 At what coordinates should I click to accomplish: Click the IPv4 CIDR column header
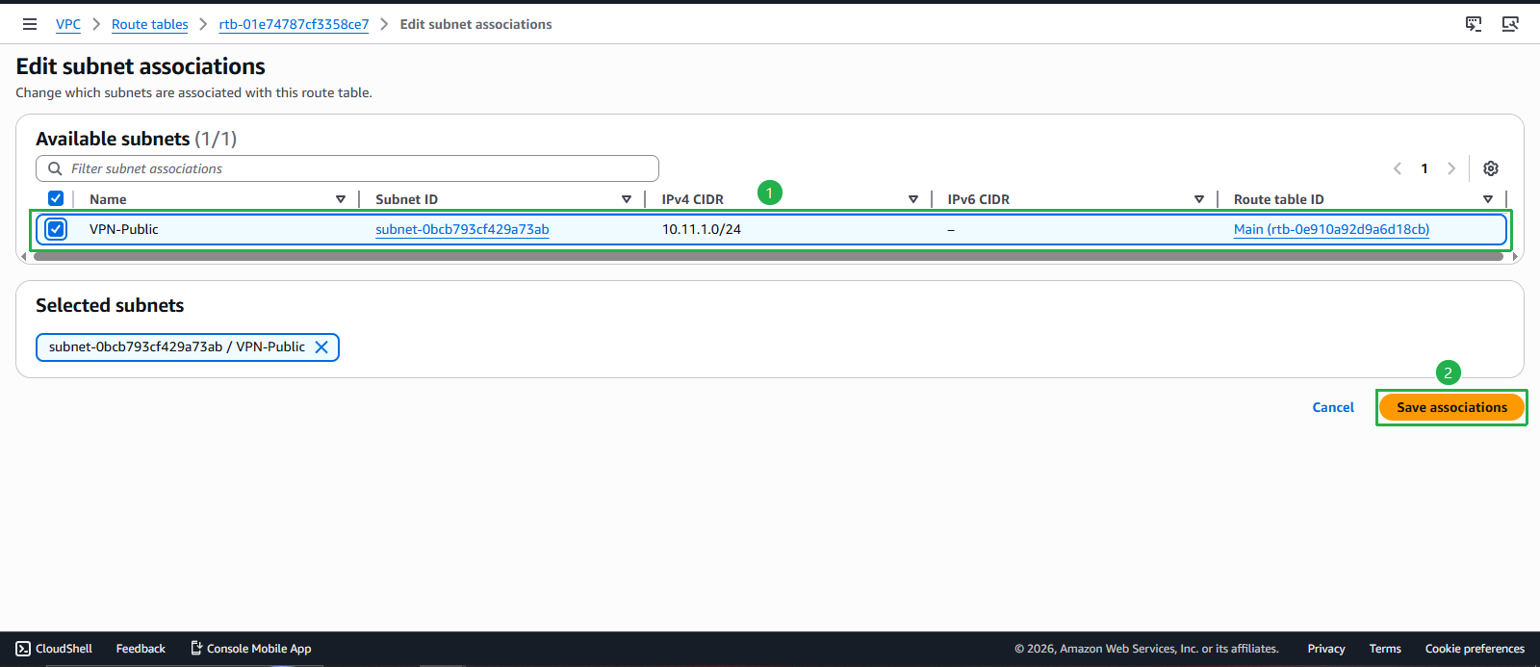(x=693, y=199)
